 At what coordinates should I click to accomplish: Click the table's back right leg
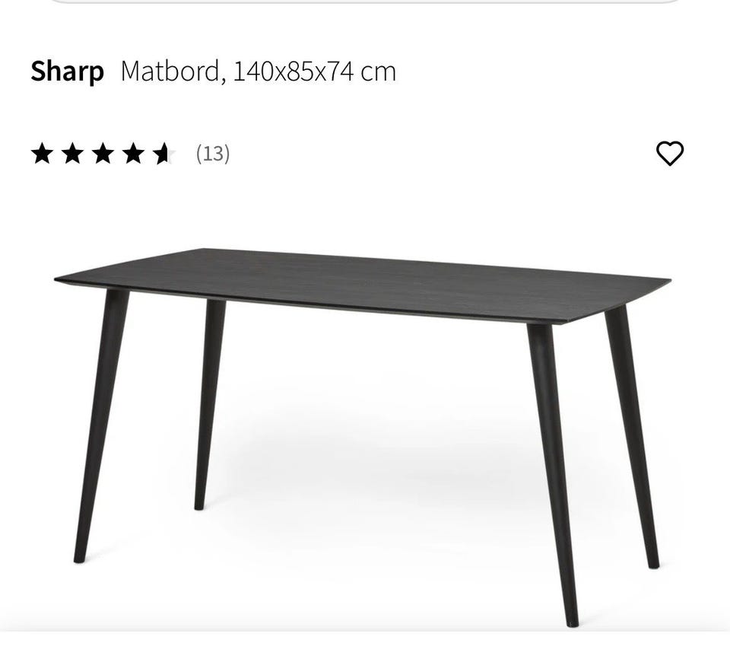click(632, 436)
